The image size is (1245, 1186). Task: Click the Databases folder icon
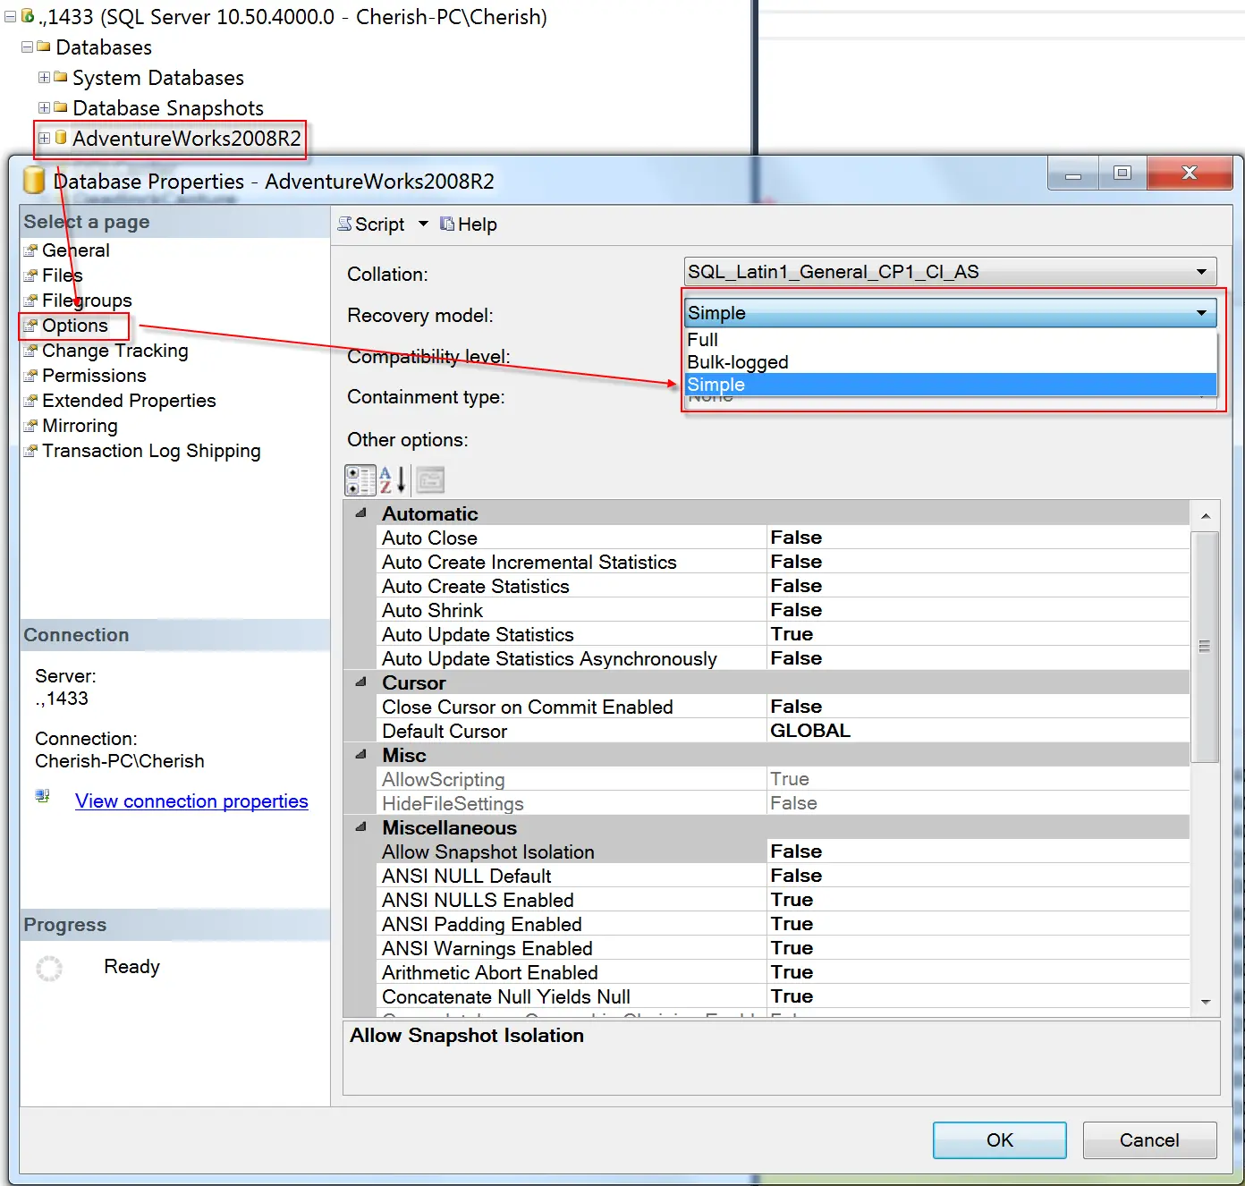(43, 47)
